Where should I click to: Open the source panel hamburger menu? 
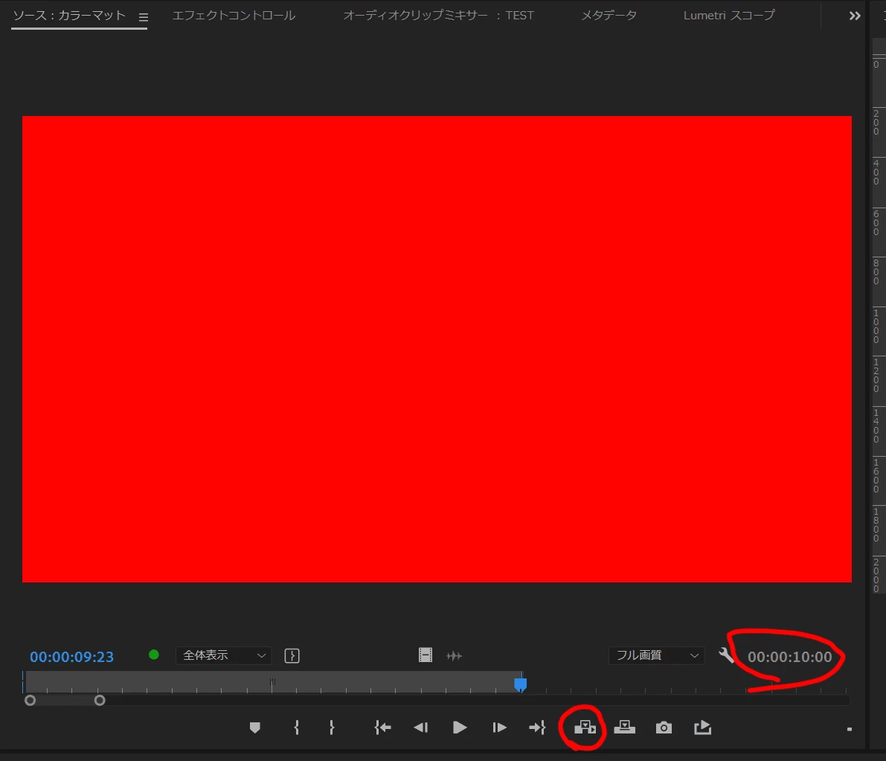pyautogui.click(x=144, y=18)
